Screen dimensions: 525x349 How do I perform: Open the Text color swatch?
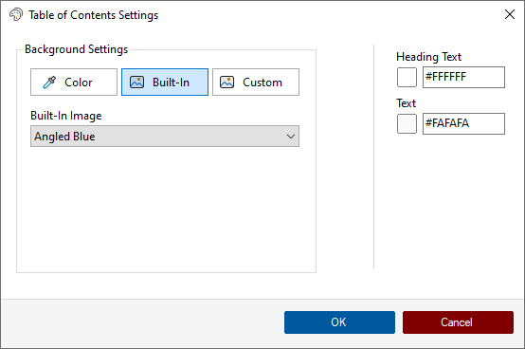coord(407,124)
